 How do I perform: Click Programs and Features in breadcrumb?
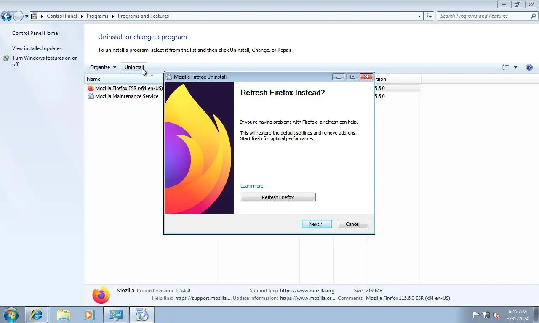click(x=143, y=16)
